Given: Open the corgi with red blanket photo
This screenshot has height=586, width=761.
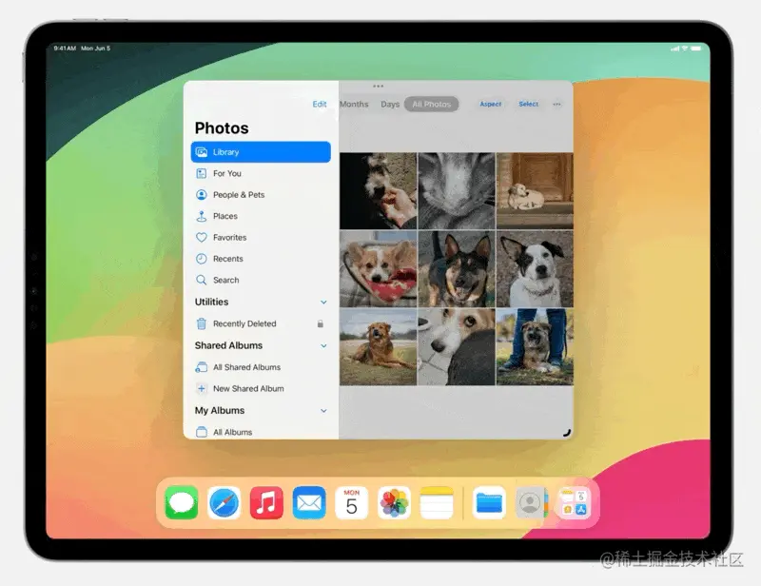Looking at the screenshot, I should pyautogui.click(x=378, y=269).
